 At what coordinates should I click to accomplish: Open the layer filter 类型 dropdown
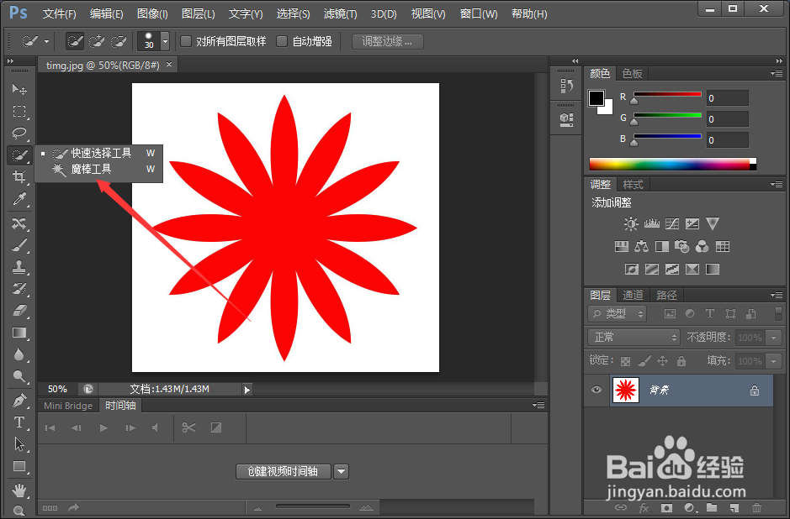tap(618, 314)
